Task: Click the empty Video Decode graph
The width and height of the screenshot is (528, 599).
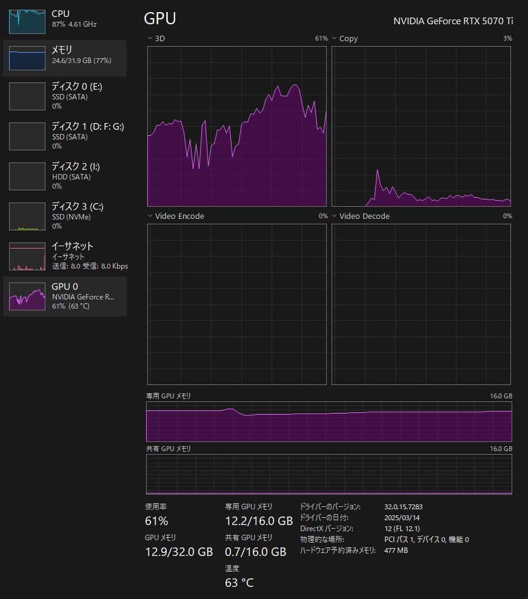Action: (x=421, y=304)
